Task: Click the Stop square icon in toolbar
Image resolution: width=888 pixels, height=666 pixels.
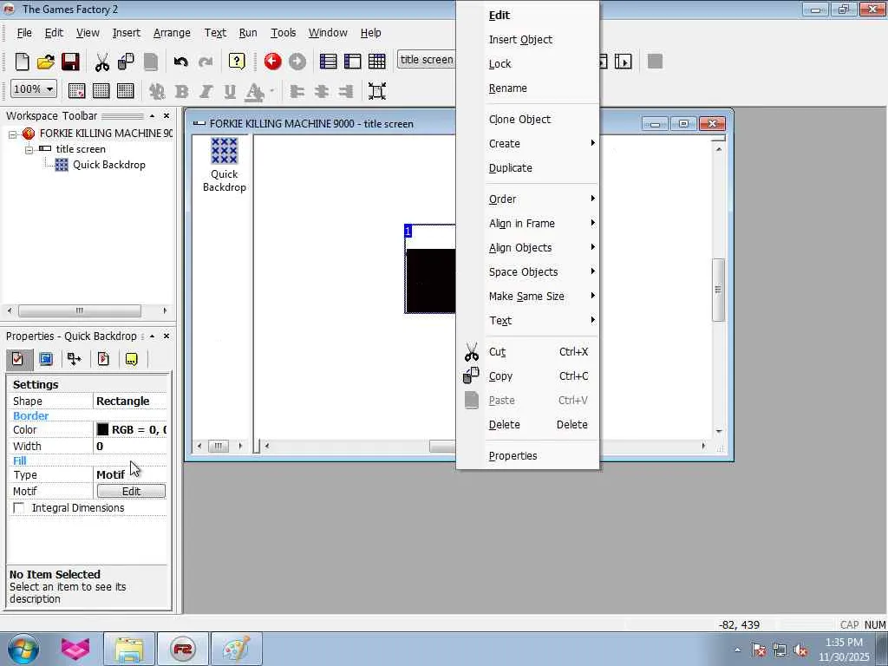Action: [656, 62]
